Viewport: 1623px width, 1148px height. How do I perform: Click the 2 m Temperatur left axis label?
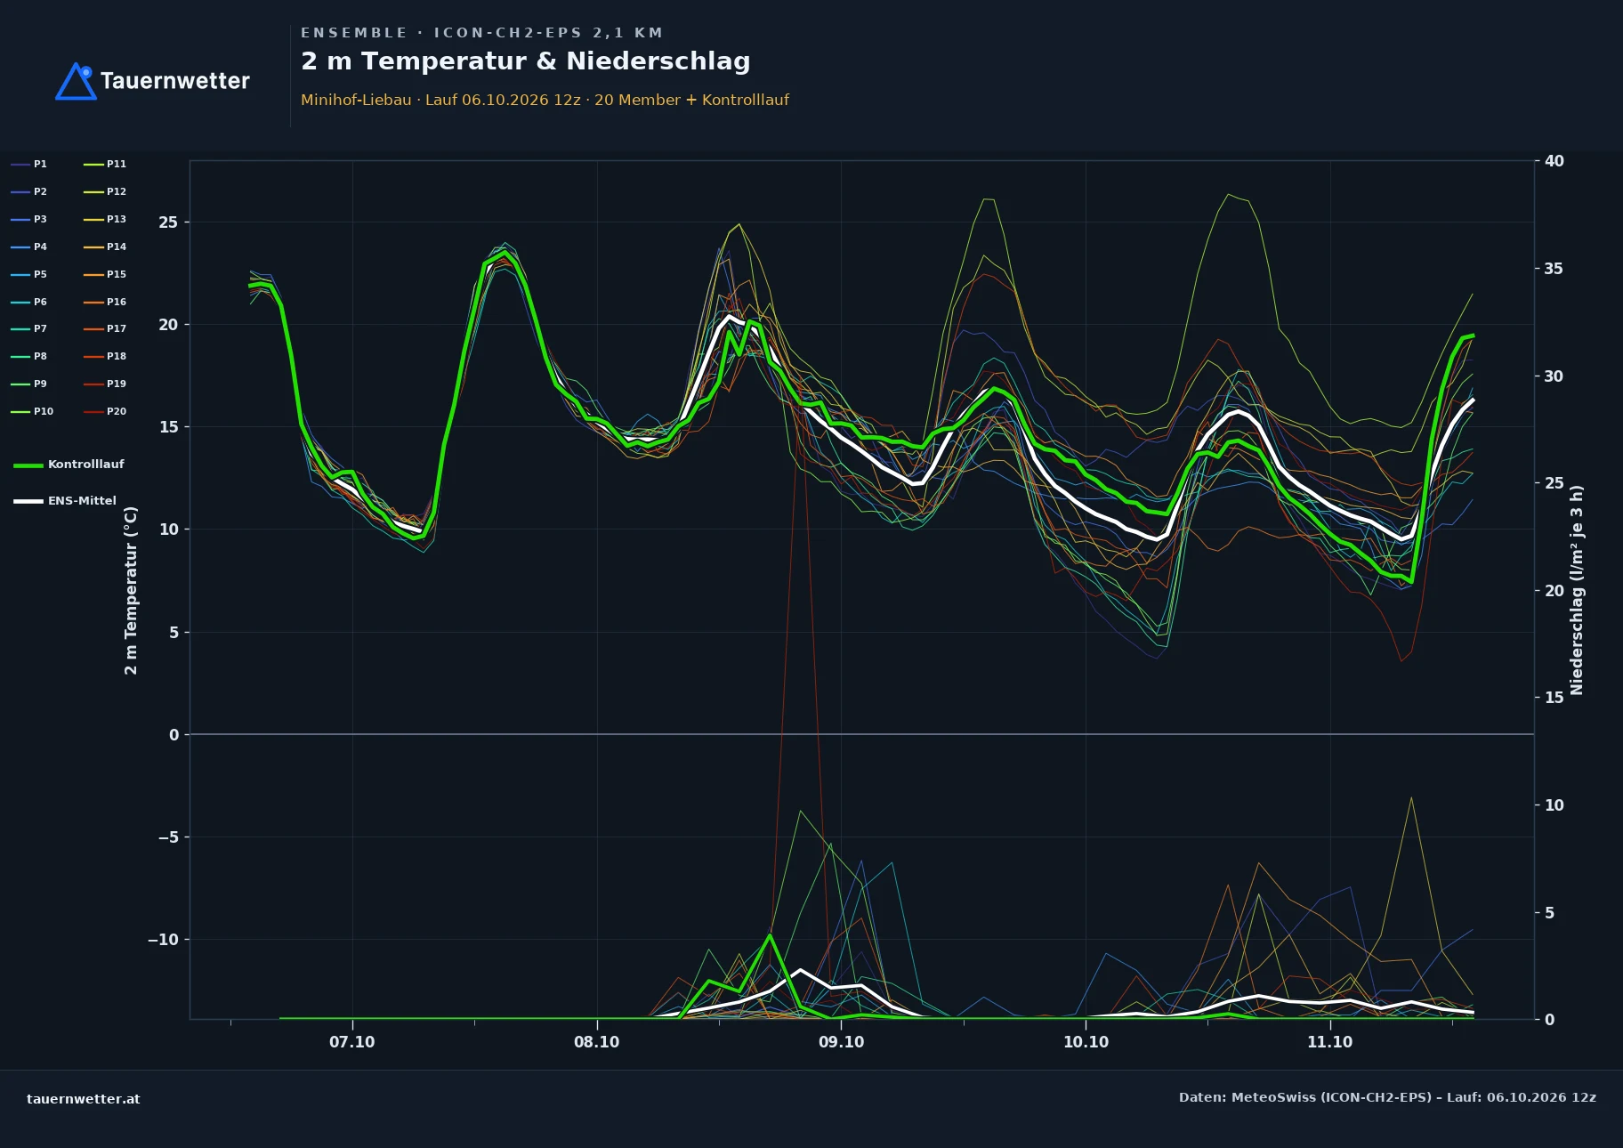[131, 590]
